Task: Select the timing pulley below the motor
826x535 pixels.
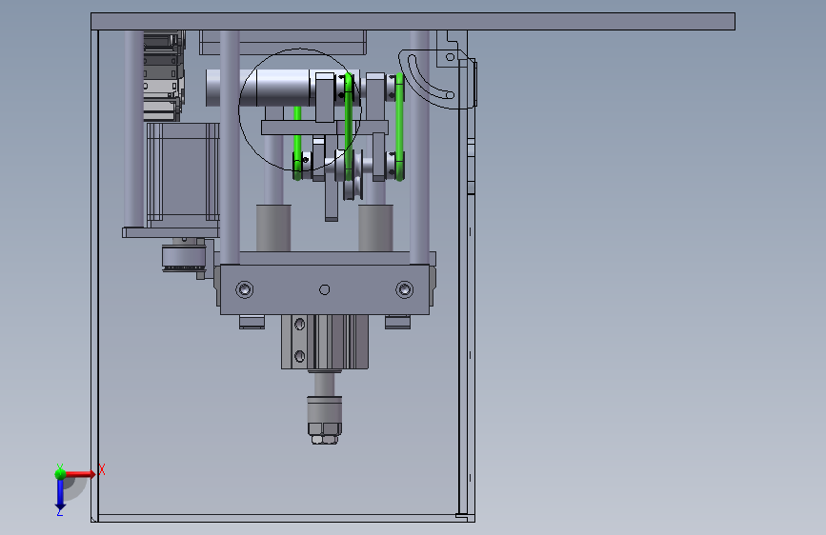Action: [x=183, y=257]
